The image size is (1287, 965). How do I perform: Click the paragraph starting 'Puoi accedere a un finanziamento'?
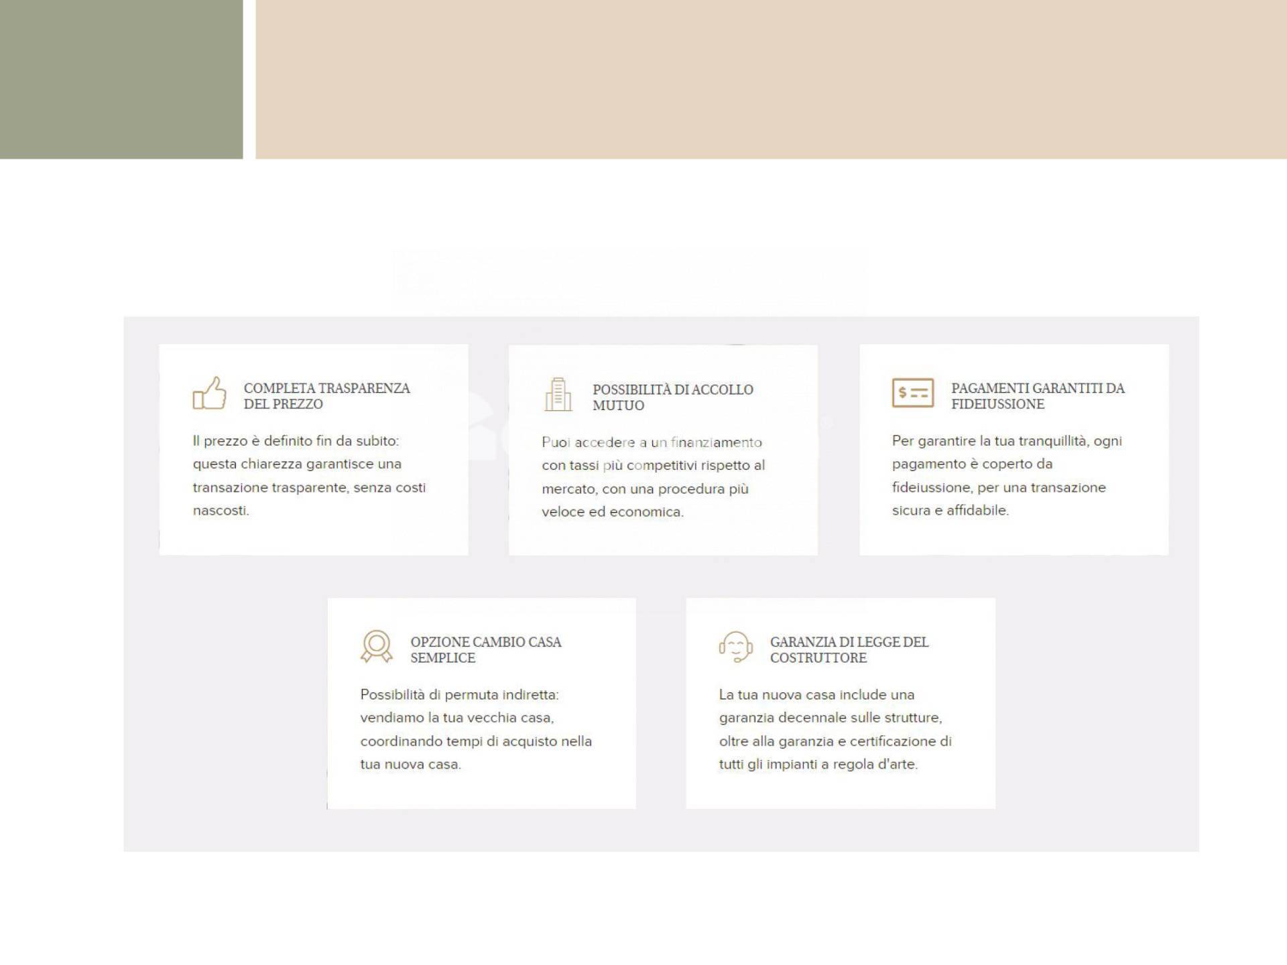[653, 476]
